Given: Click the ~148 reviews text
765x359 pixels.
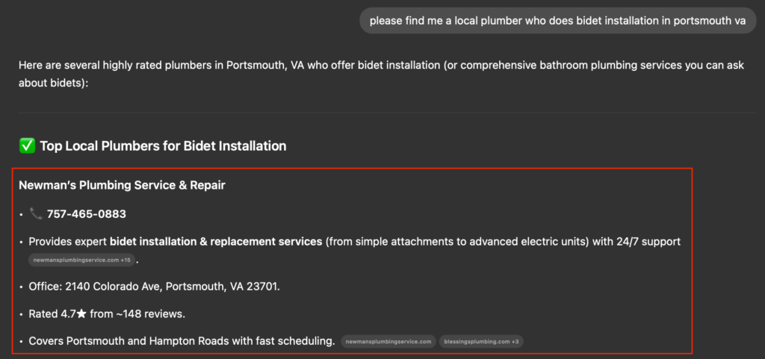Looking at the screenshot, I should pos(150,314).
